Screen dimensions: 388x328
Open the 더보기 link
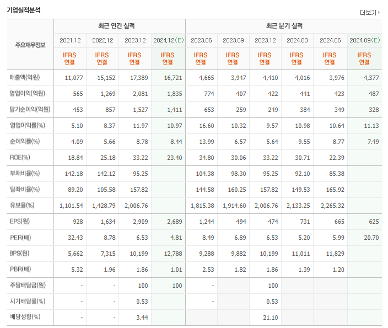click(368, 12)
